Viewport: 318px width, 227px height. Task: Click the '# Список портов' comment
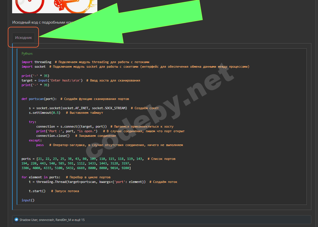click(161, 159)
